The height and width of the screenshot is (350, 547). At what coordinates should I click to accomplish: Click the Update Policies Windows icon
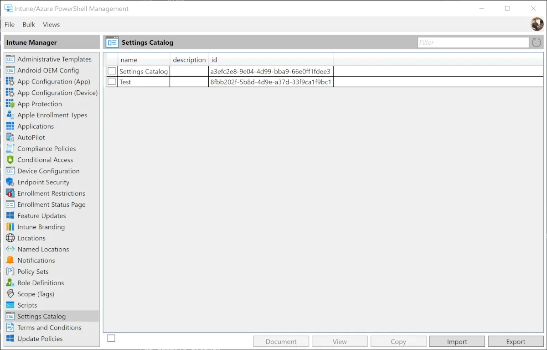point(10,339)
